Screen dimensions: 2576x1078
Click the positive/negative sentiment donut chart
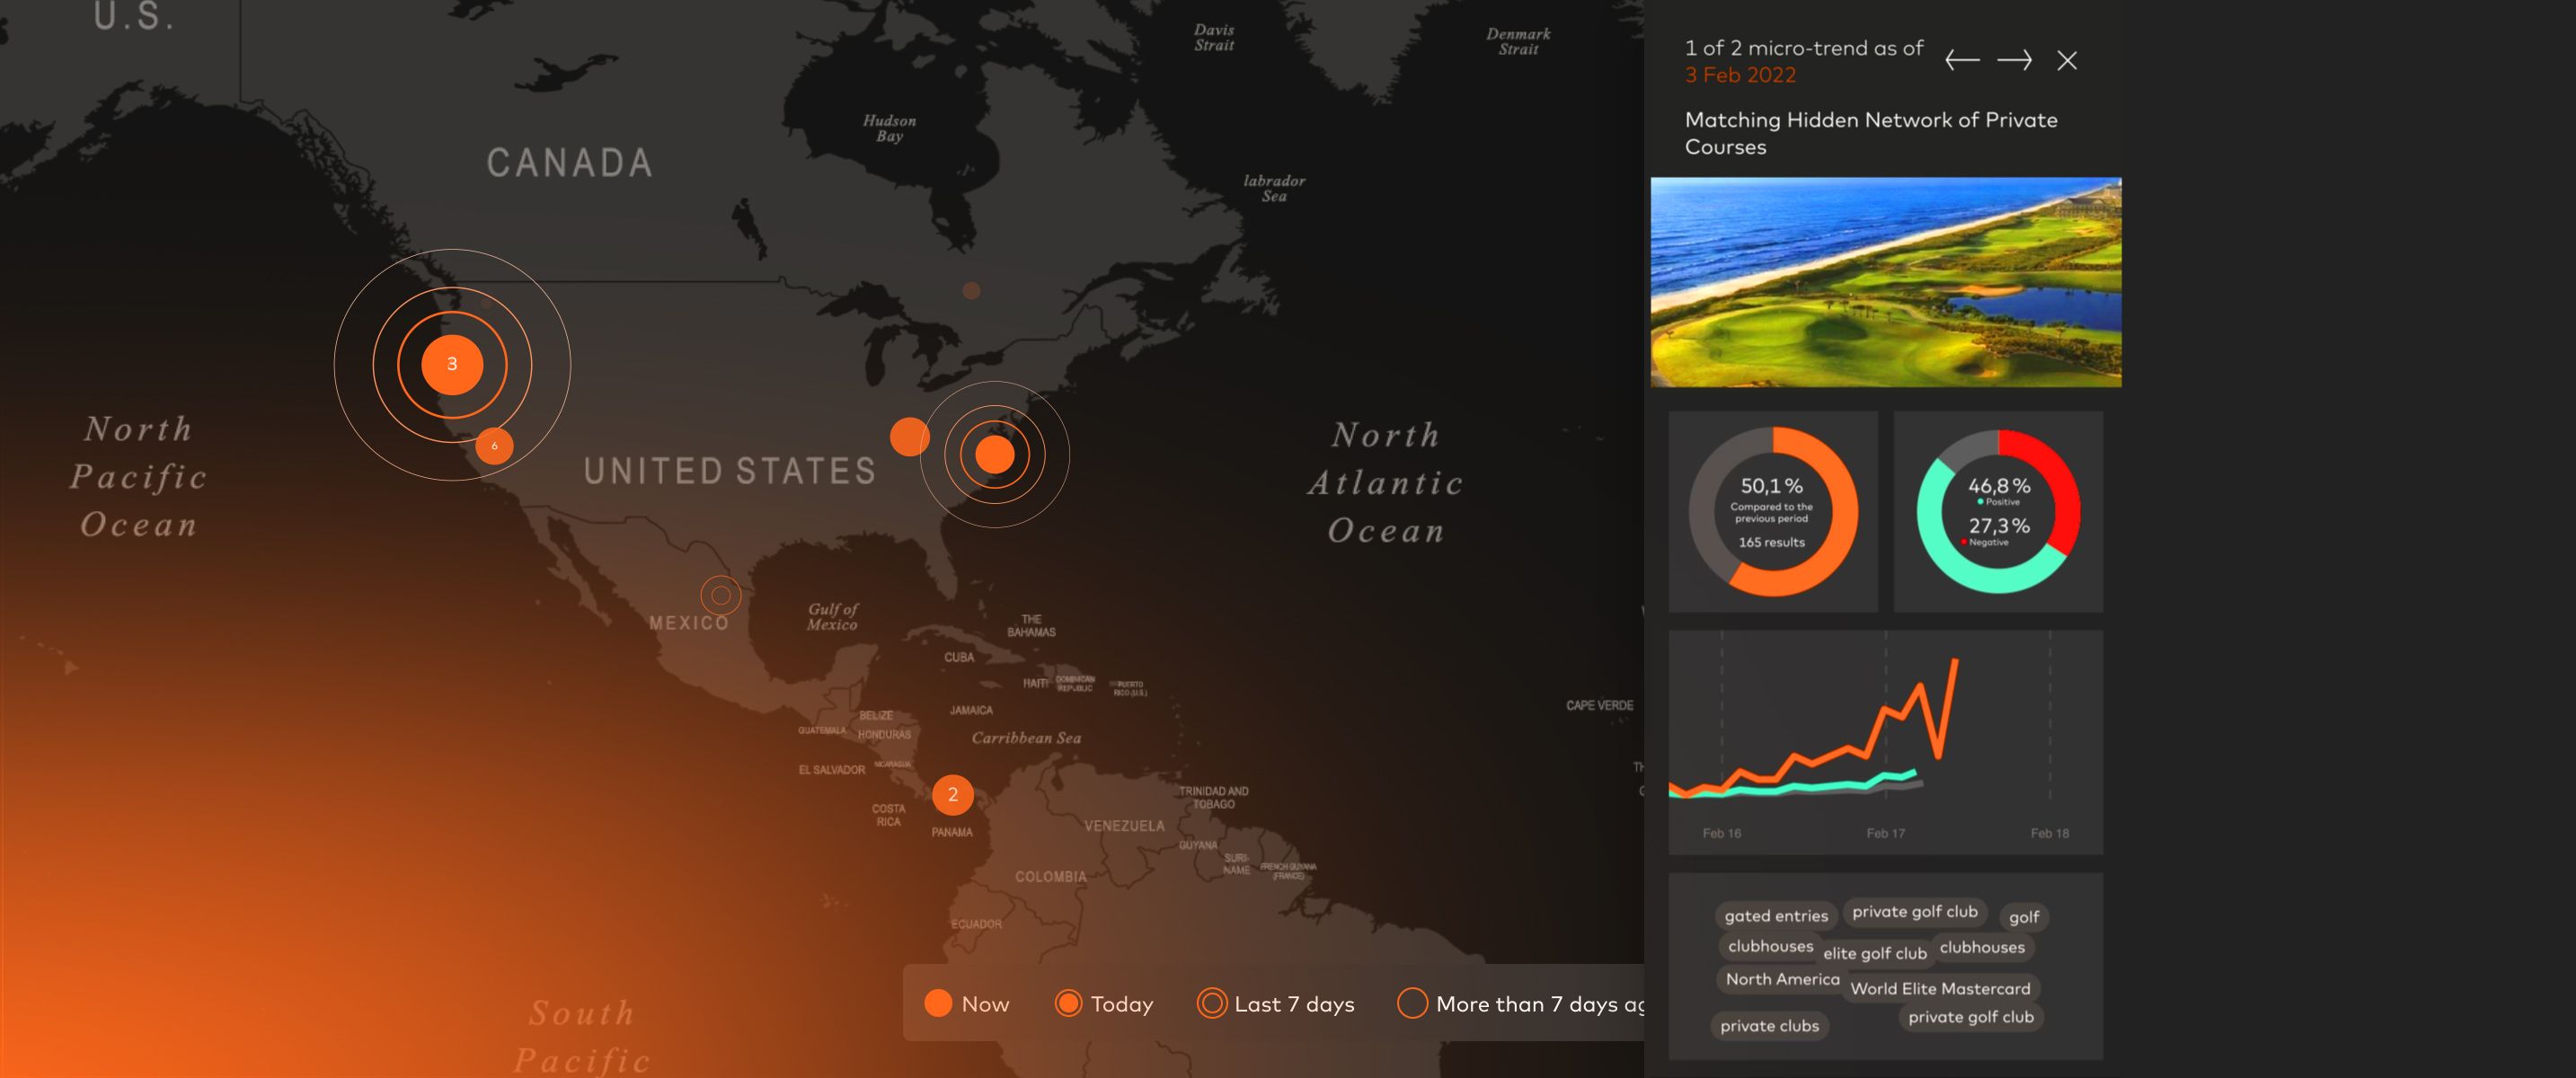[x=1998, y=512]
